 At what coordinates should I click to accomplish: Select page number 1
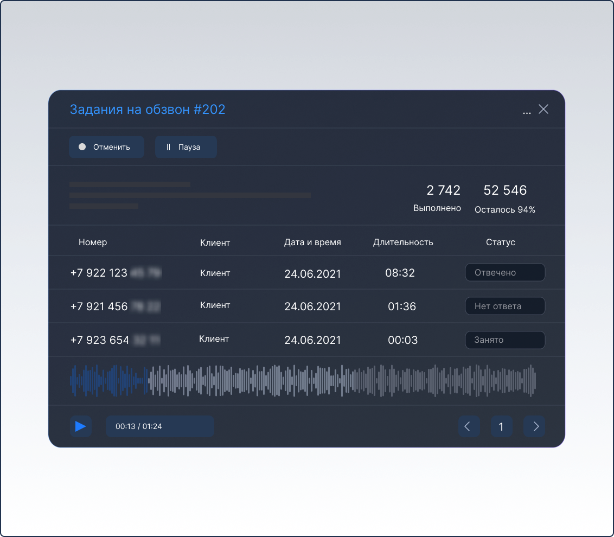[x=501, y=426]
